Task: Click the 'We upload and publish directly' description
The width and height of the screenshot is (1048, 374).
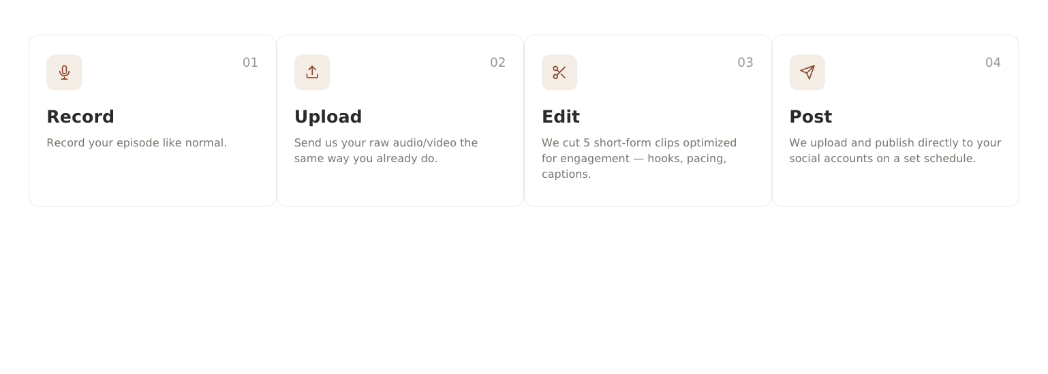Action: [x=895, y=151]
